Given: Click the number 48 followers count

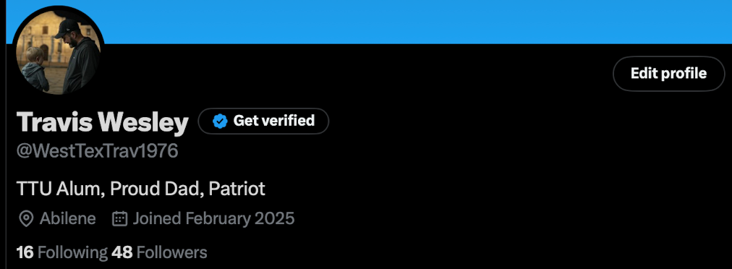Looking at the screenshot, I should 122,252.
